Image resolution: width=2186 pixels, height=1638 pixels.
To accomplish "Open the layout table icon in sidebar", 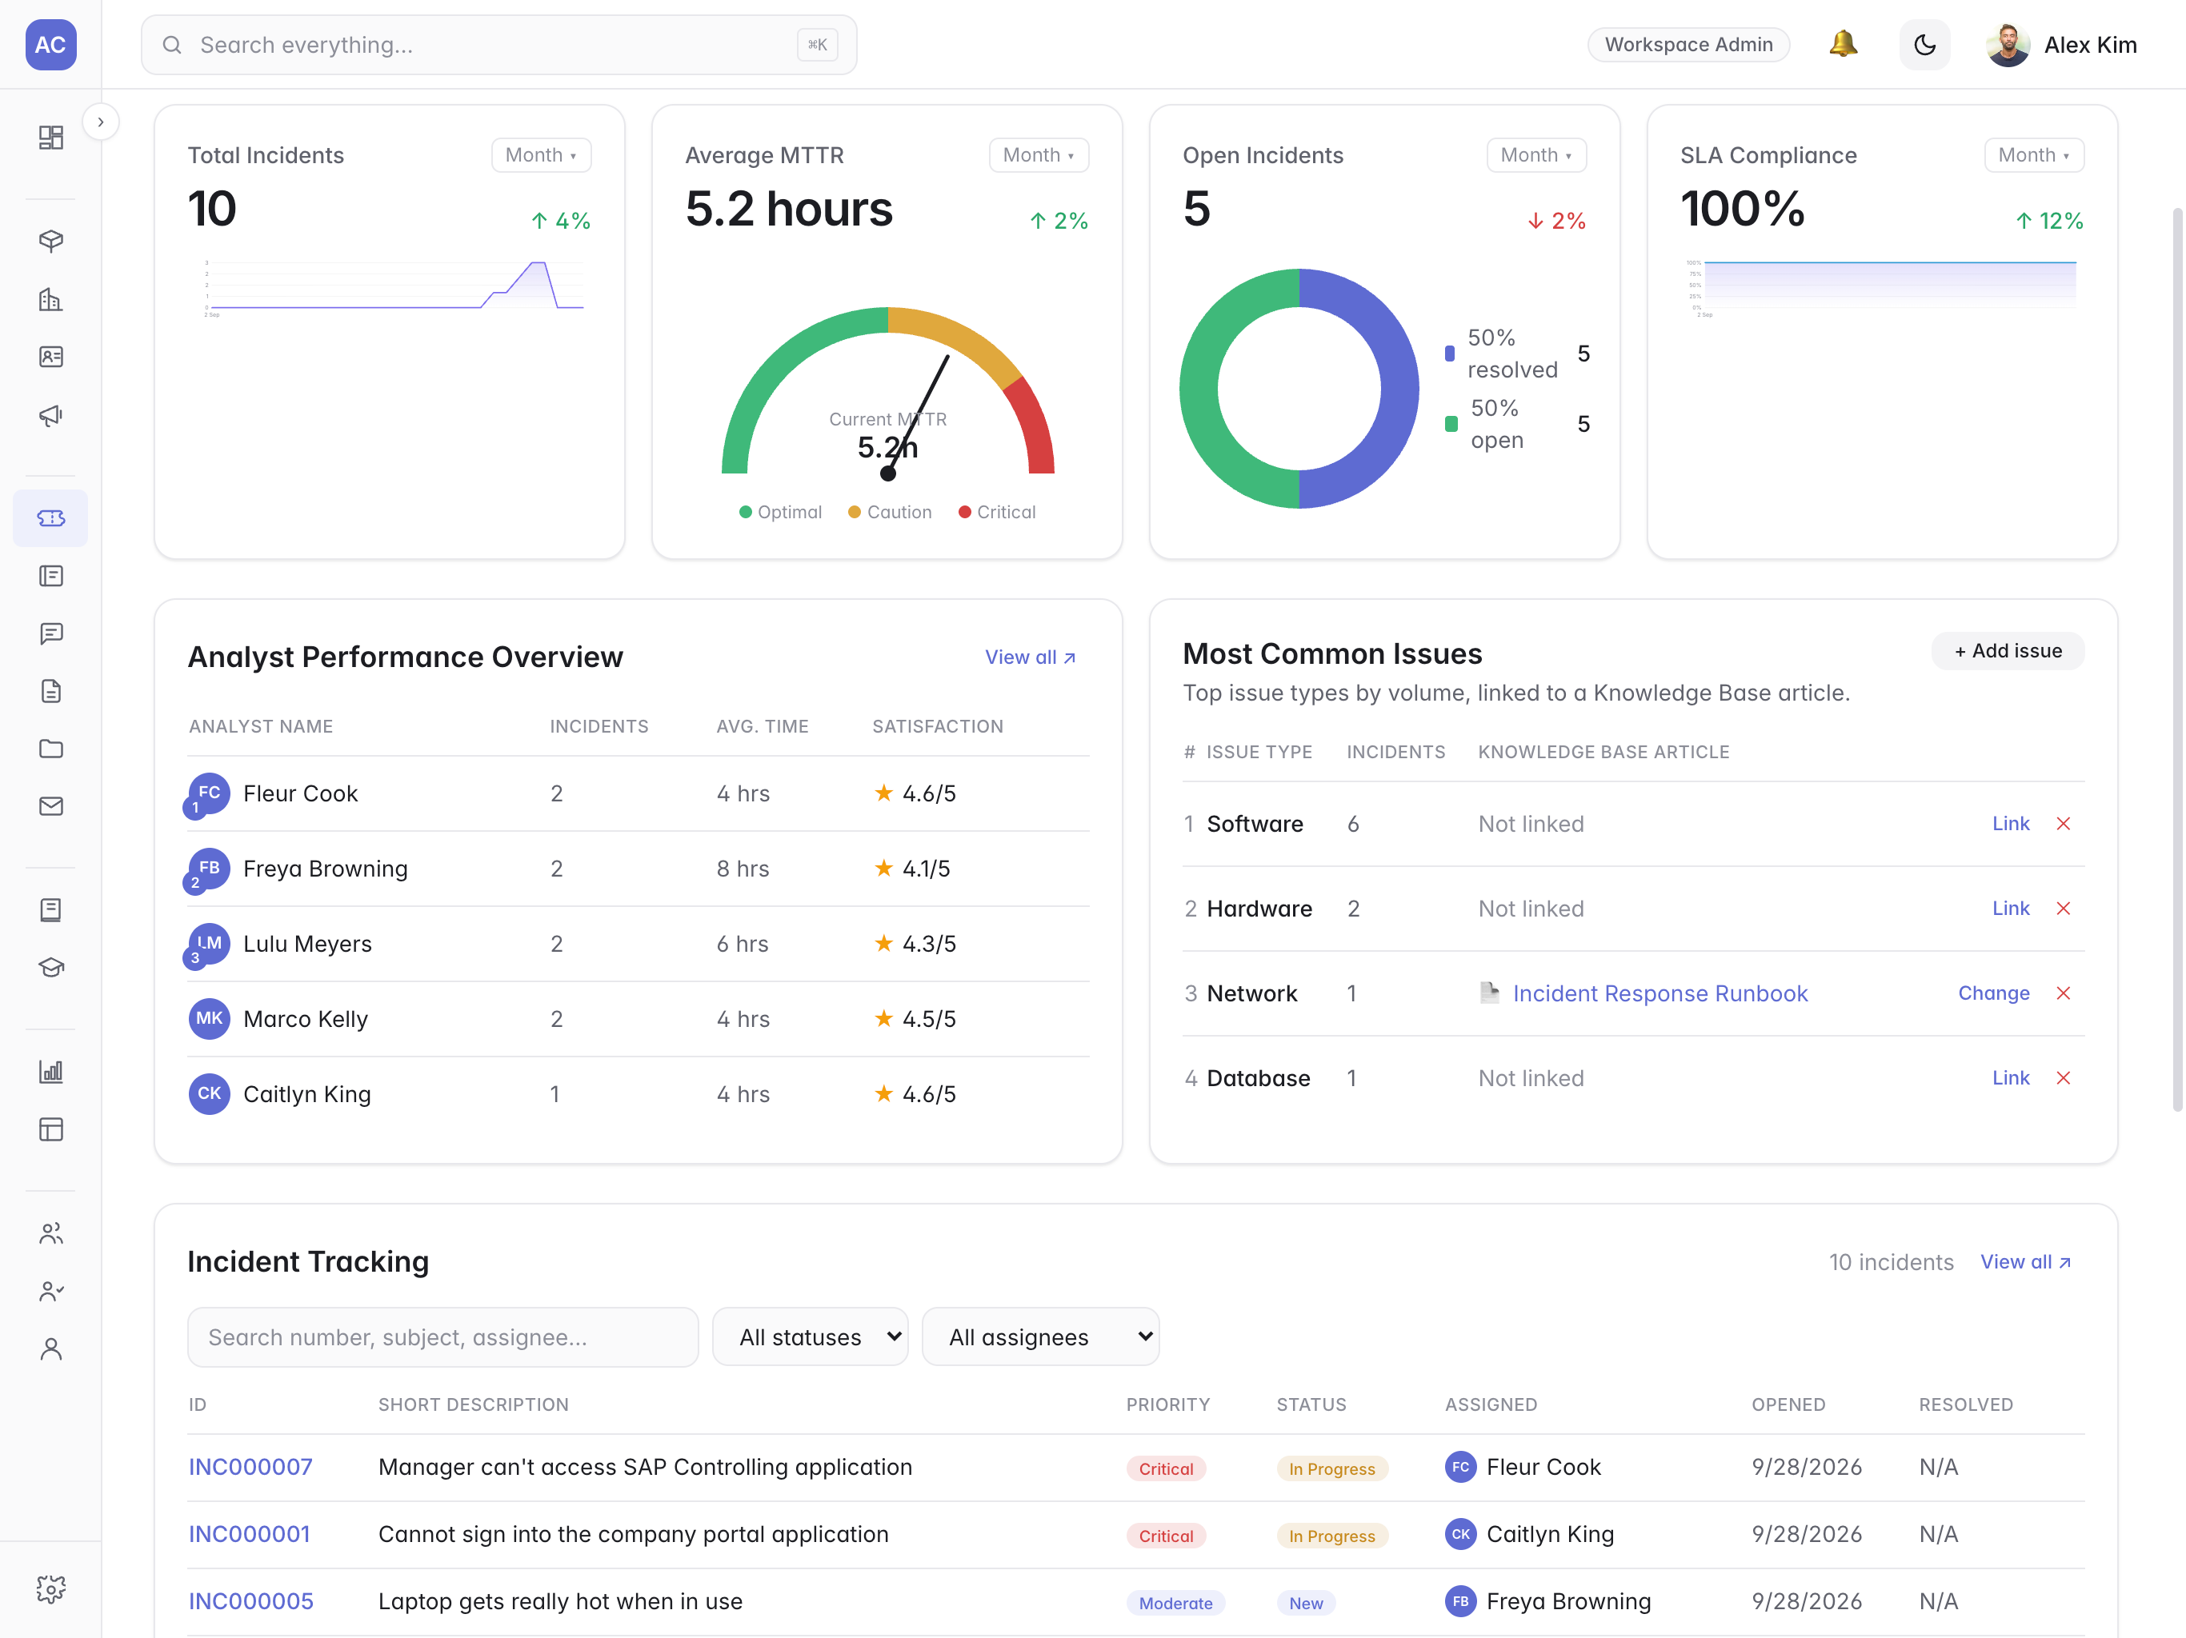I will tap(50, 1129).
